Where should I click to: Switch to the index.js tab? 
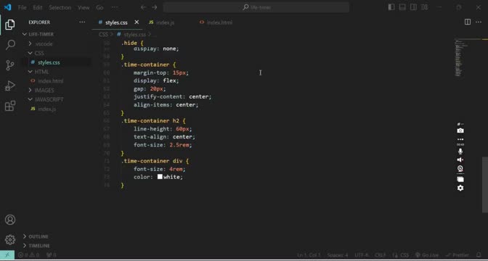click(x=166, y=22)
